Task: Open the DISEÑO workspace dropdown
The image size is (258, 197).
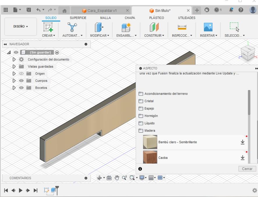Action: (x=21, y=26)
